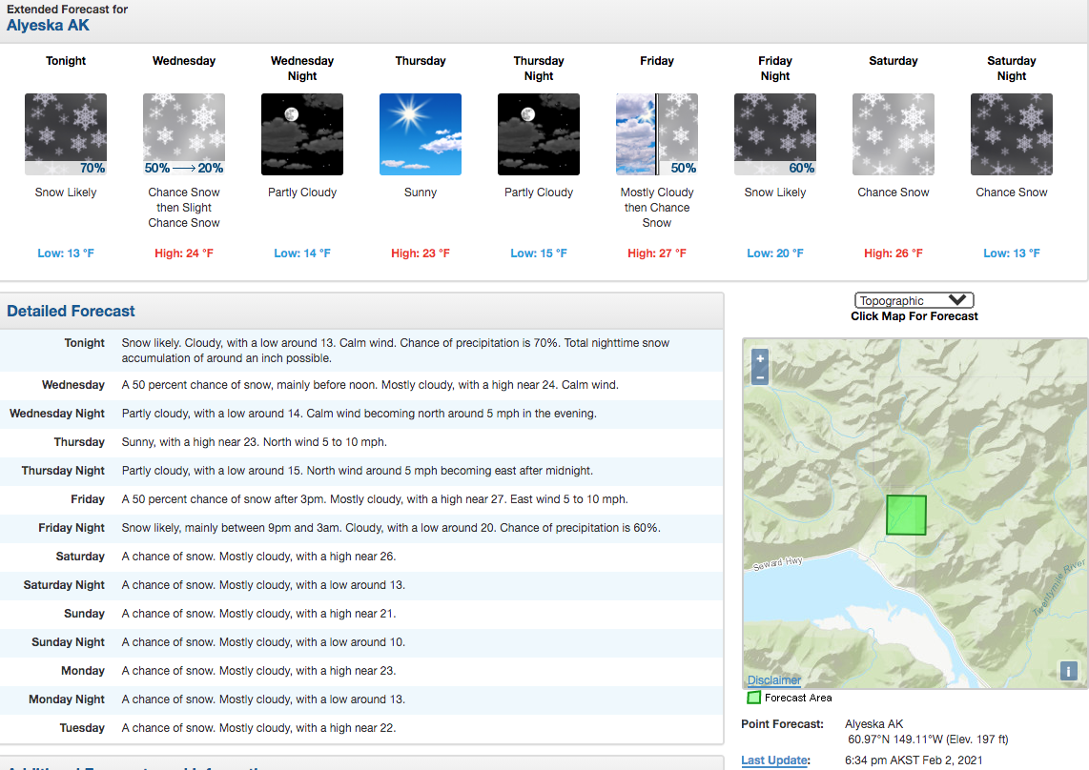Click the Monday detailed forecast label
The image size is (1089, 770).
pyautogui.click(x=83, y=671)
